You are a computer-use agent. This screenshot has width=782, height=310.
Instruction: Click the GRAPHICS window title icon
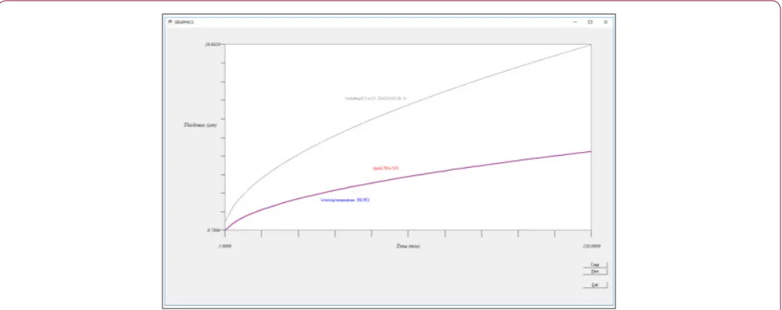(x=169, y=22)
